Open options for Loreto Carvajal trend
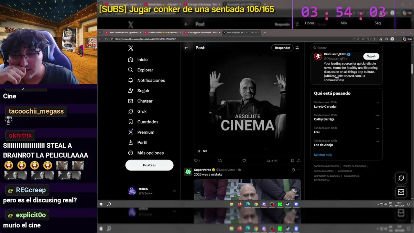Image resolution: width=414 pixels, height=233 pixels. (x=377, y=103)
